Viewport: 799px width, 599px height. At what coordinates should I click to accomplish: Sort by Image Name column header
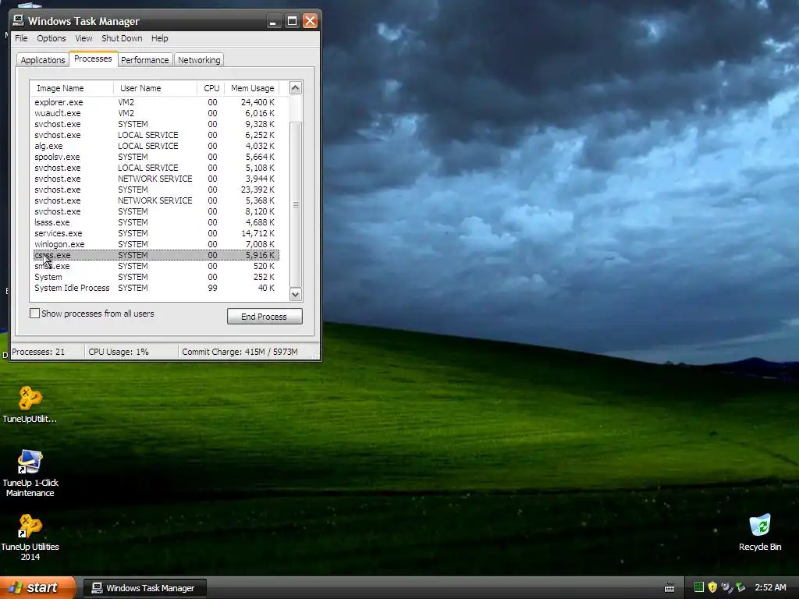pyautogui.click(x=71, y=88)
